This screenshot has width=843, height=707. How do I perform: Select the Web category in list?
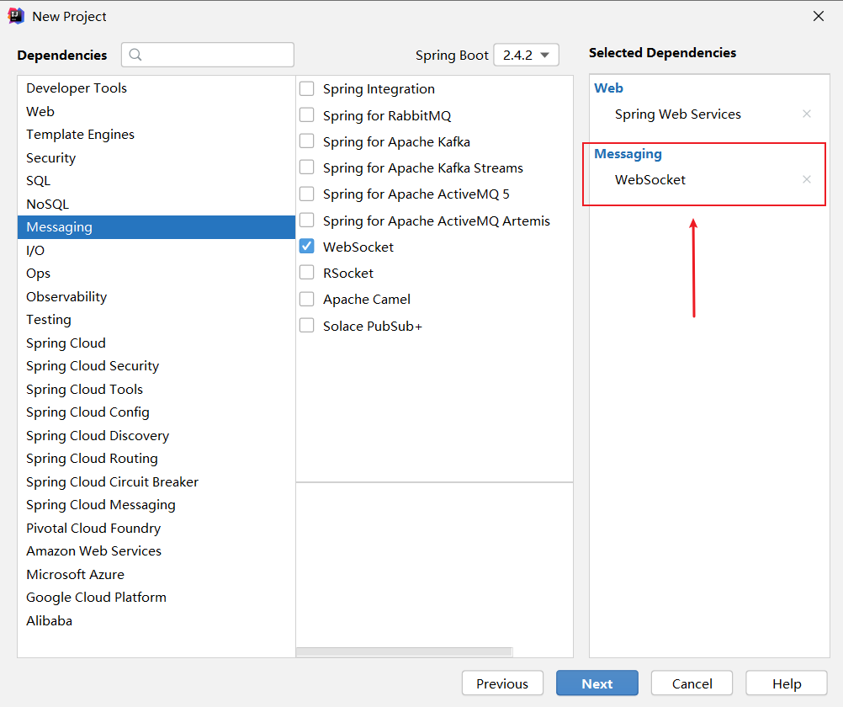click(156, 111)
